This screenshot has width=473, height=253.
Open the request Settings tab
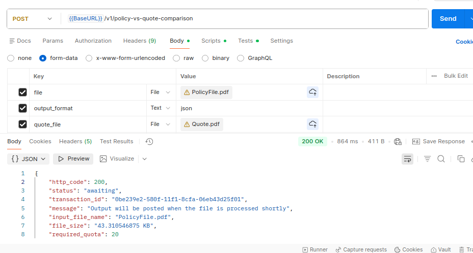click(x=281, y=41)
